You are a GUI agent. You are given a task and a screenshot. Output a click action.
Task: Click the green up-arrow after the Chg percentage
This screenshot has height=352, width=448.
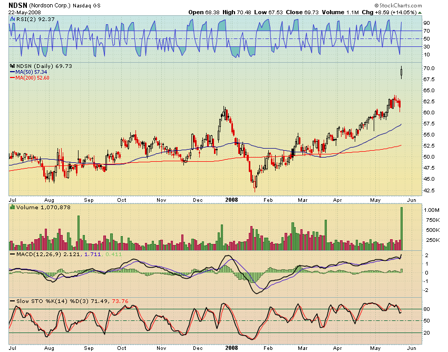[420, 13]
